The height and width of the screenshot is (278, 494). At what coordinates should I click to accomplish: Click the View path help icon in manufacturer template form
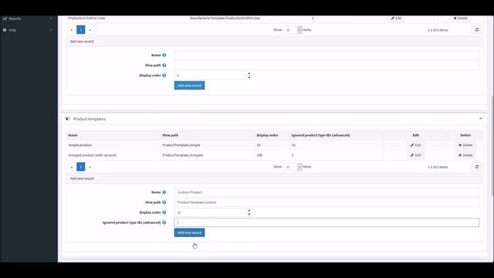point(164,65)
